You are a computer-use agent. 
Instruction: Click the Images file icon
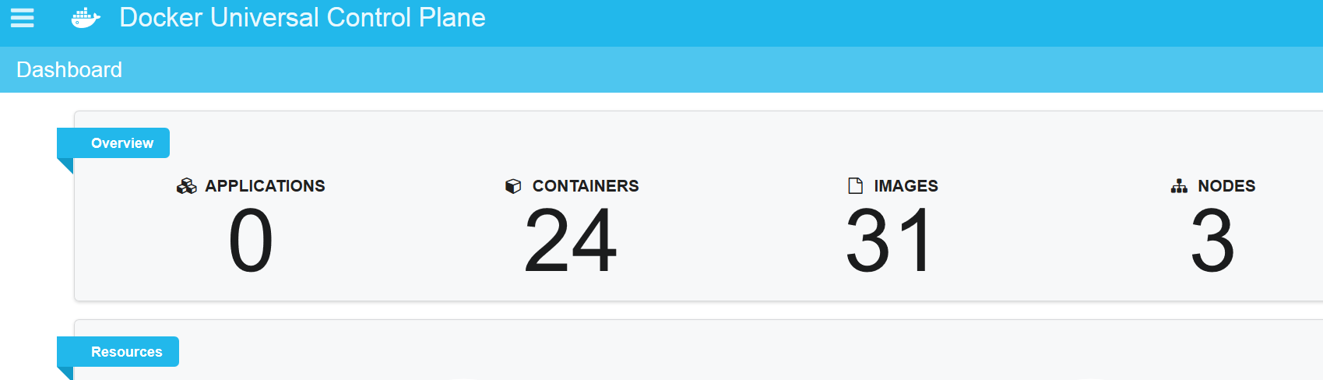(855, 186)
